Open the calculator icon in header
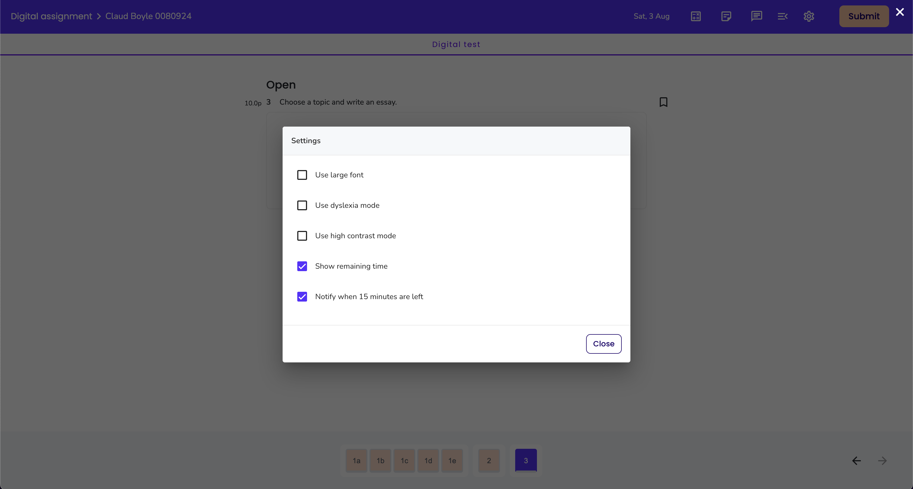 click(696, 16)
